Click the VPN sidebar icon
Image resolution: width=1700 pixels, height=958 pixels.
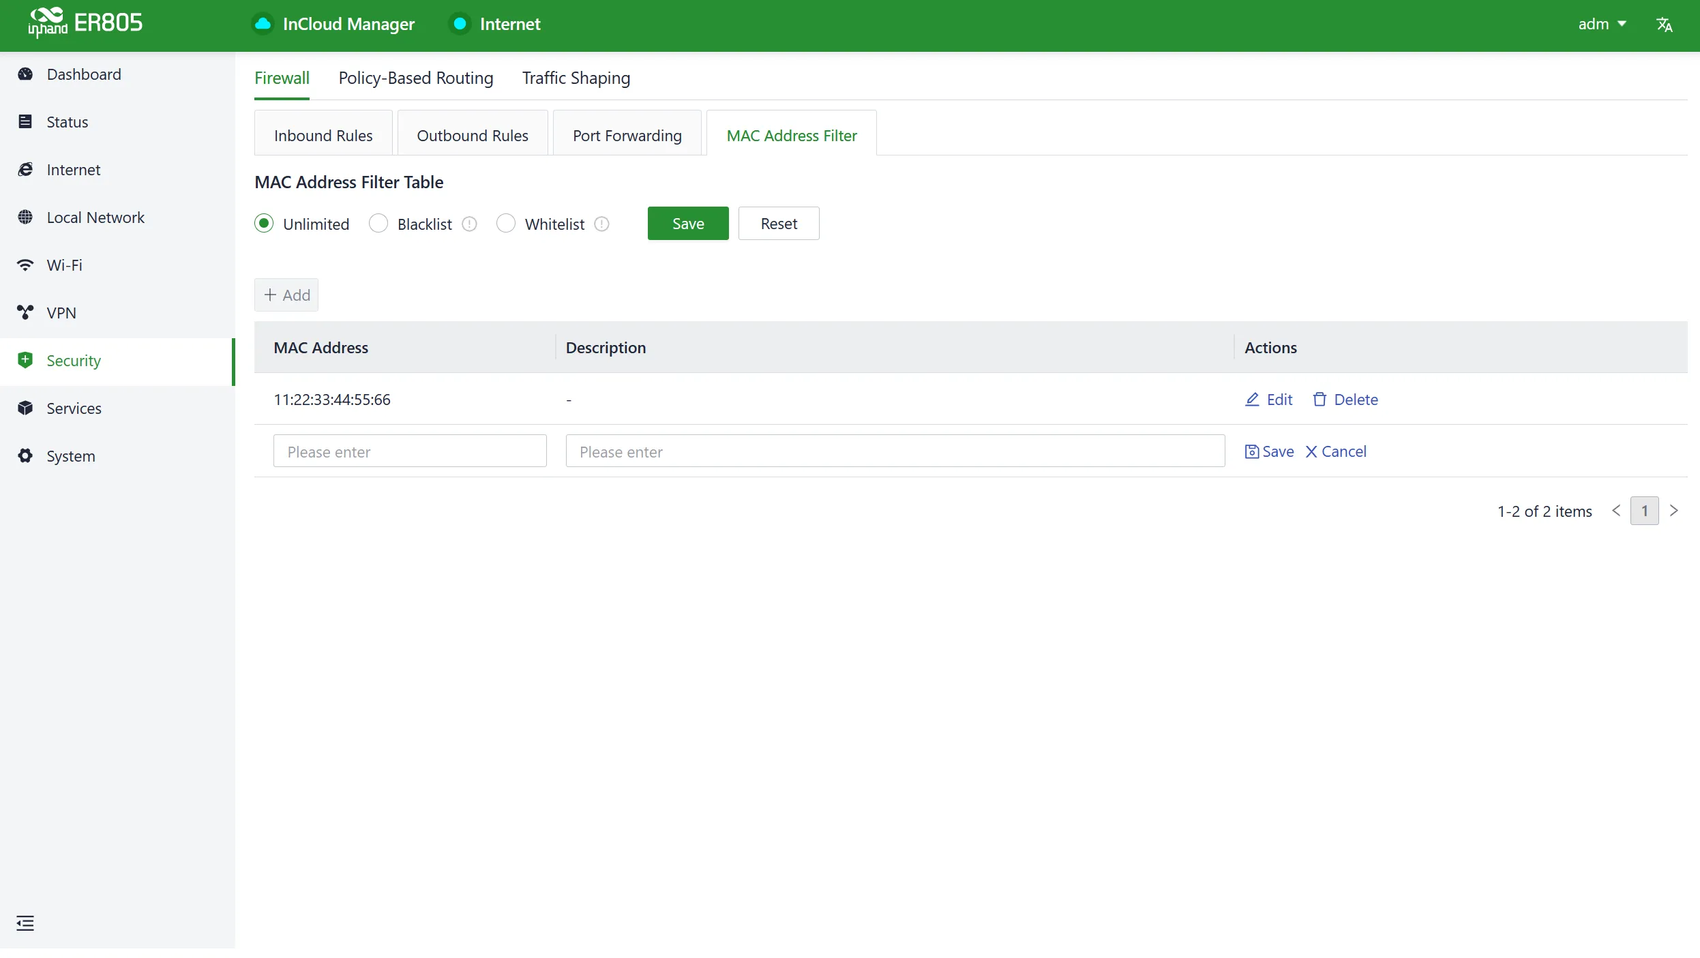pos(25,313)
